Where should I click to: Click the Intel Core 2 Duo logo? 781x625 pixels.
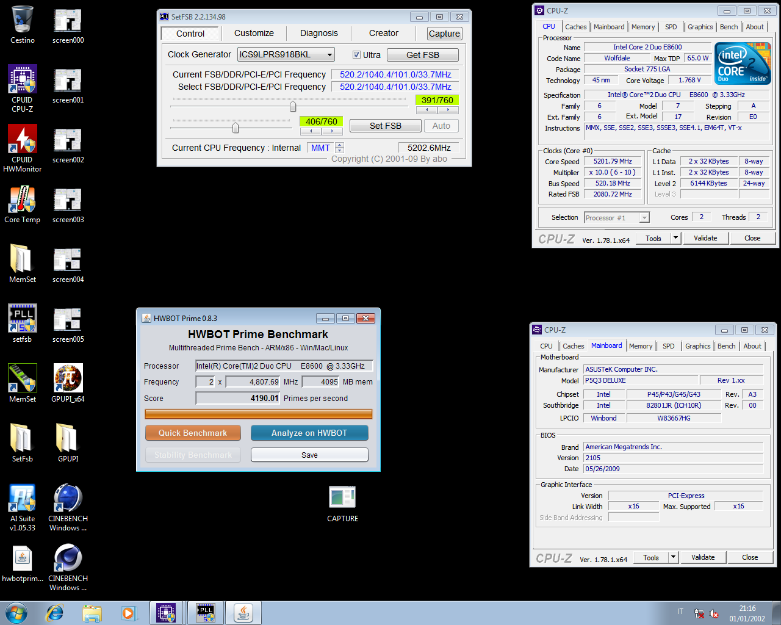[x=743, y=63]
